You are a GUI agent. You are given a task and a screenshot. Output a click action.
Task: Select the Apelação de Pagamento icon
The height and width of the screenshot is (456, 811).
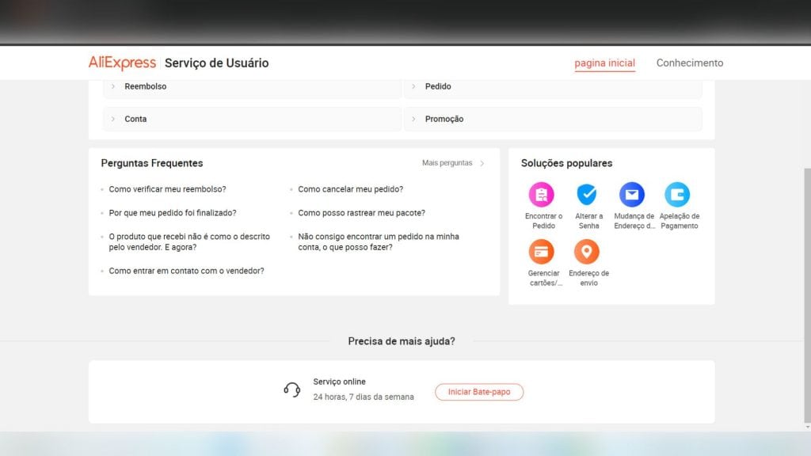(x=677, y=194)
